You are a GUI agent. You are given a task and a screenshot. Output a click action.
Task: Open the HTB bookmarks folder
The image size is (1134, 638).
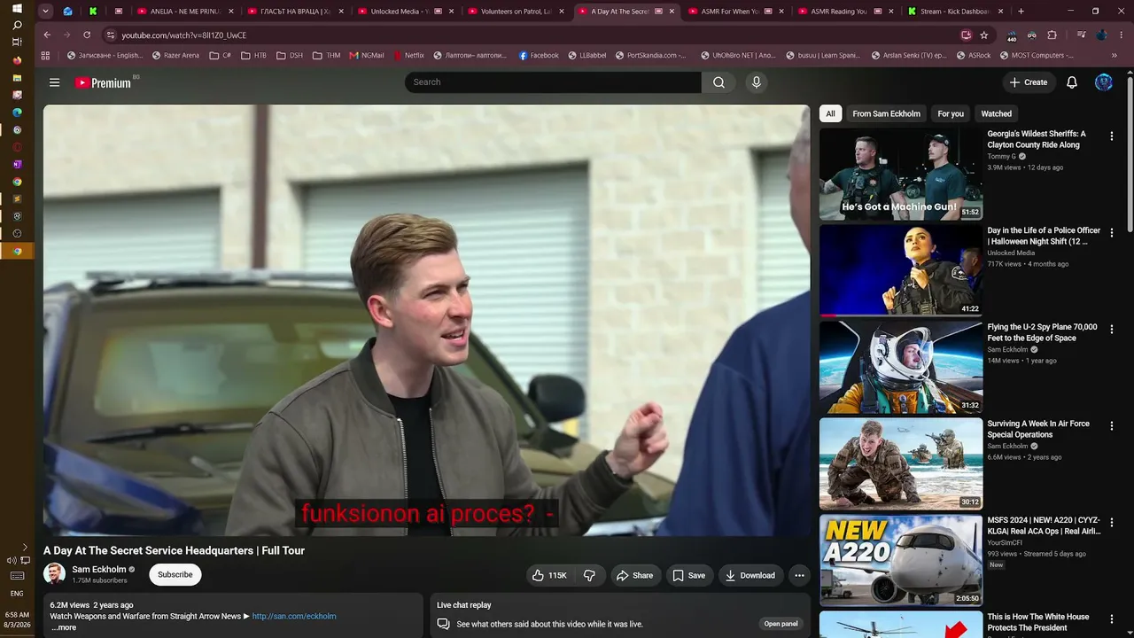click(253, 55)
